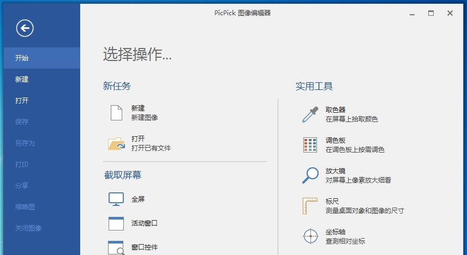Click the monitor icon for Full Screen capture
The height and width of the screenshot is (255, 467).
click(116, 199)
